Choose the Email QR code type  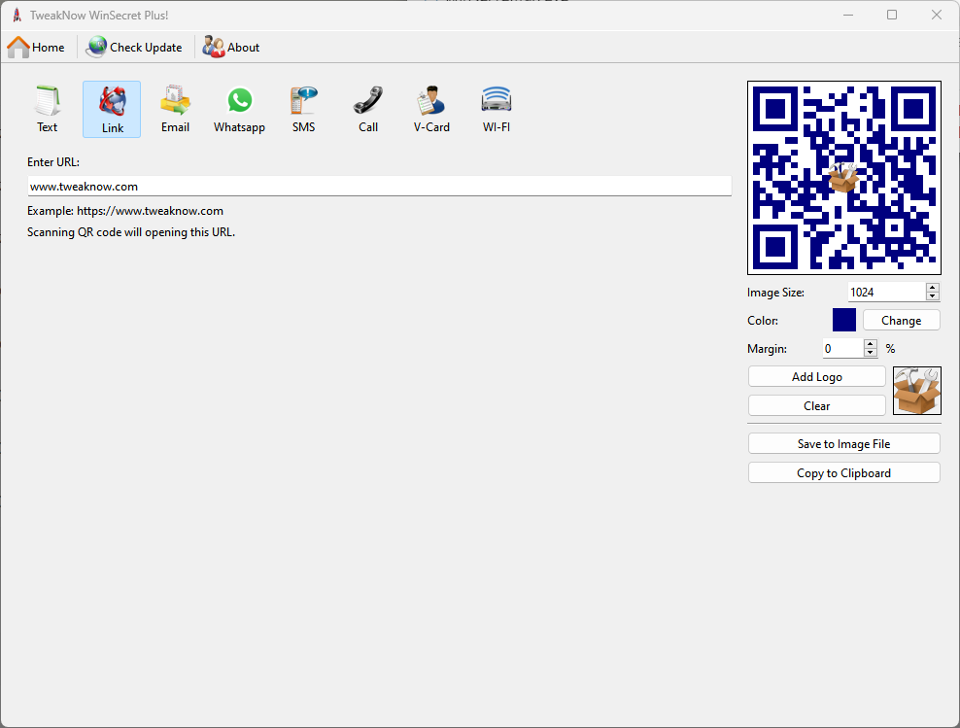(175, 110)
